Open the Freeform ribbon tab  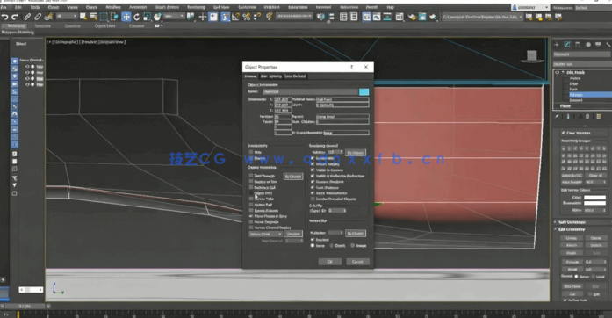(42, 25)
